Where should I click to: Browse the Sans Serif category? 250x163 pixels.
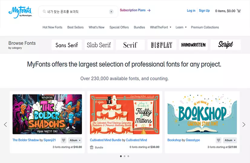pyautogui.click(x=67, y=45)
